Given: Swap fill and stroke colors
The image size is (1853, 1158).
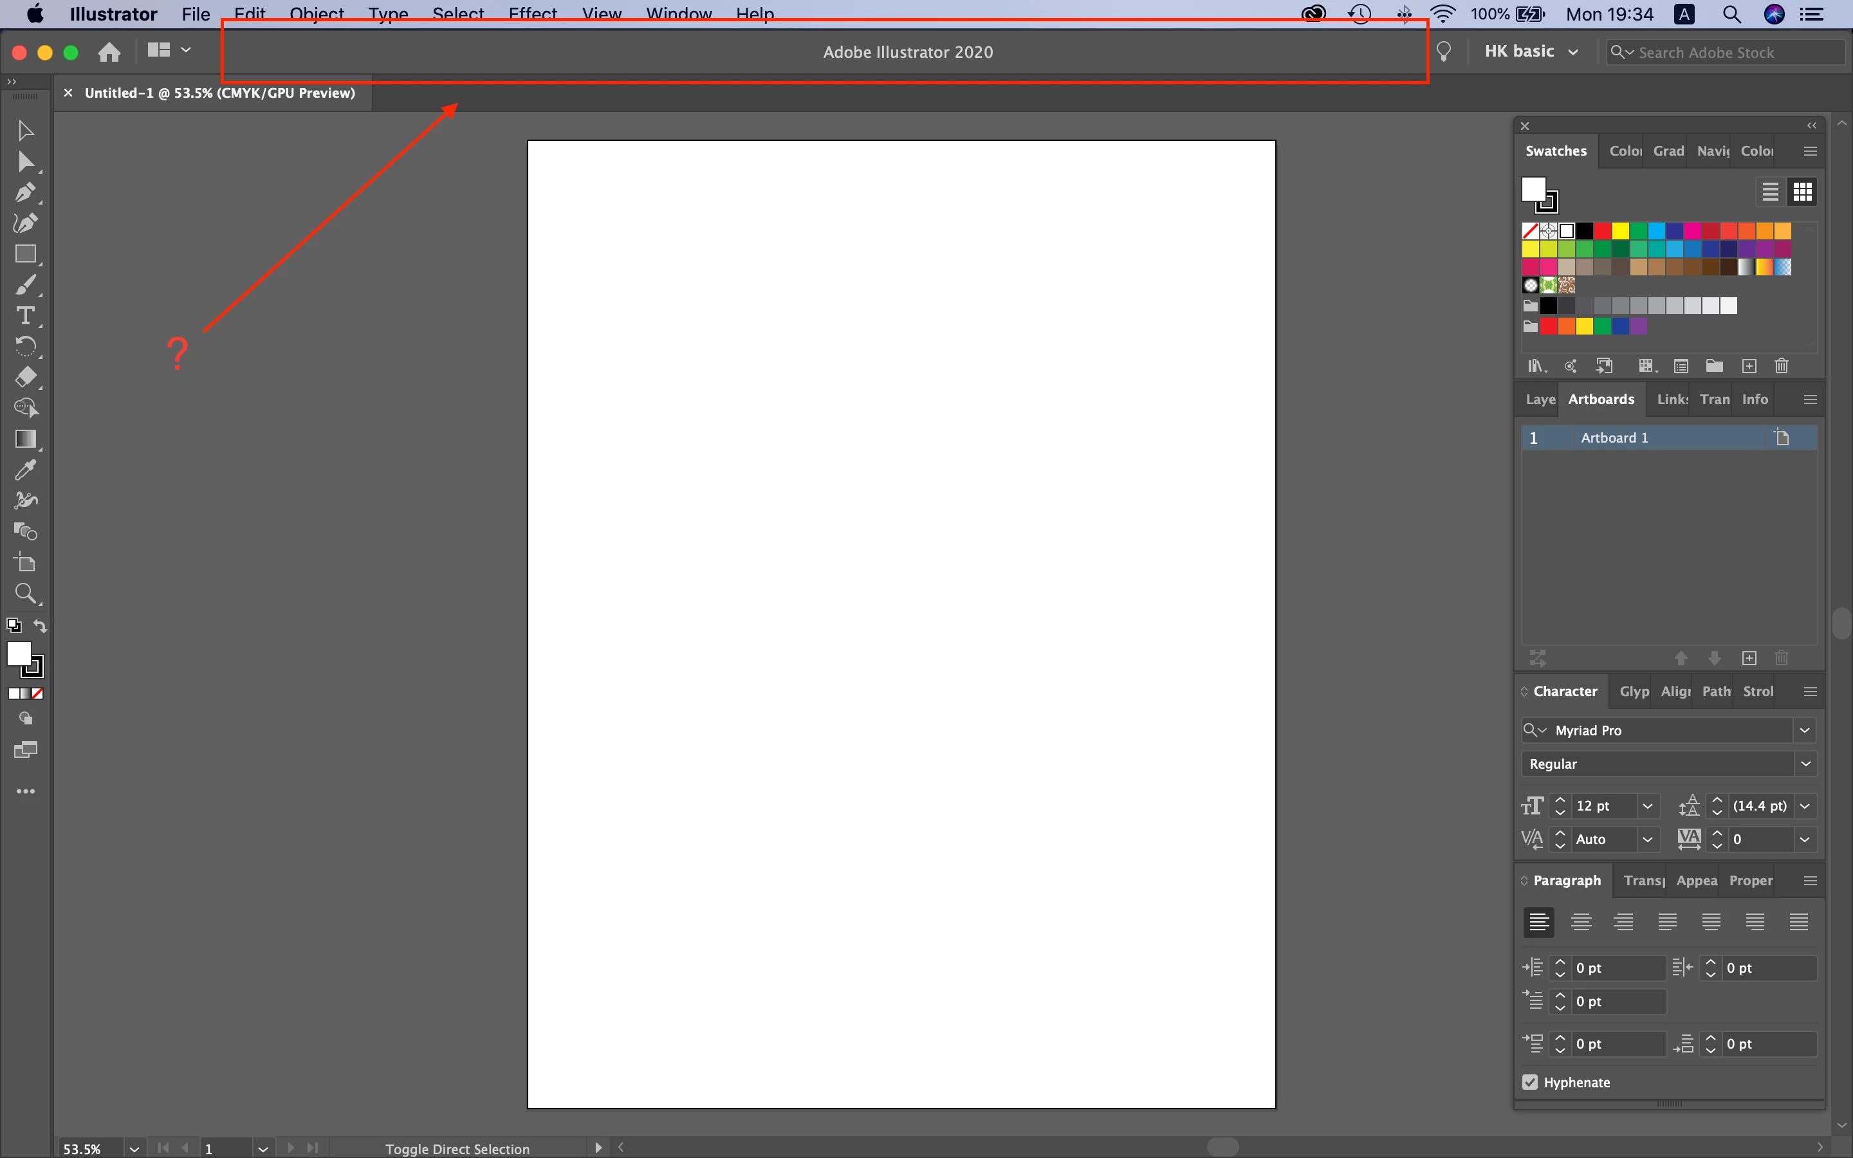Looking at the screenshot, I should [x=41, y=626].
